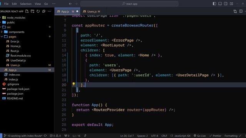Change the UTF-8 file encoding
This screenshot has width=246, height=138.
point(155,136)
